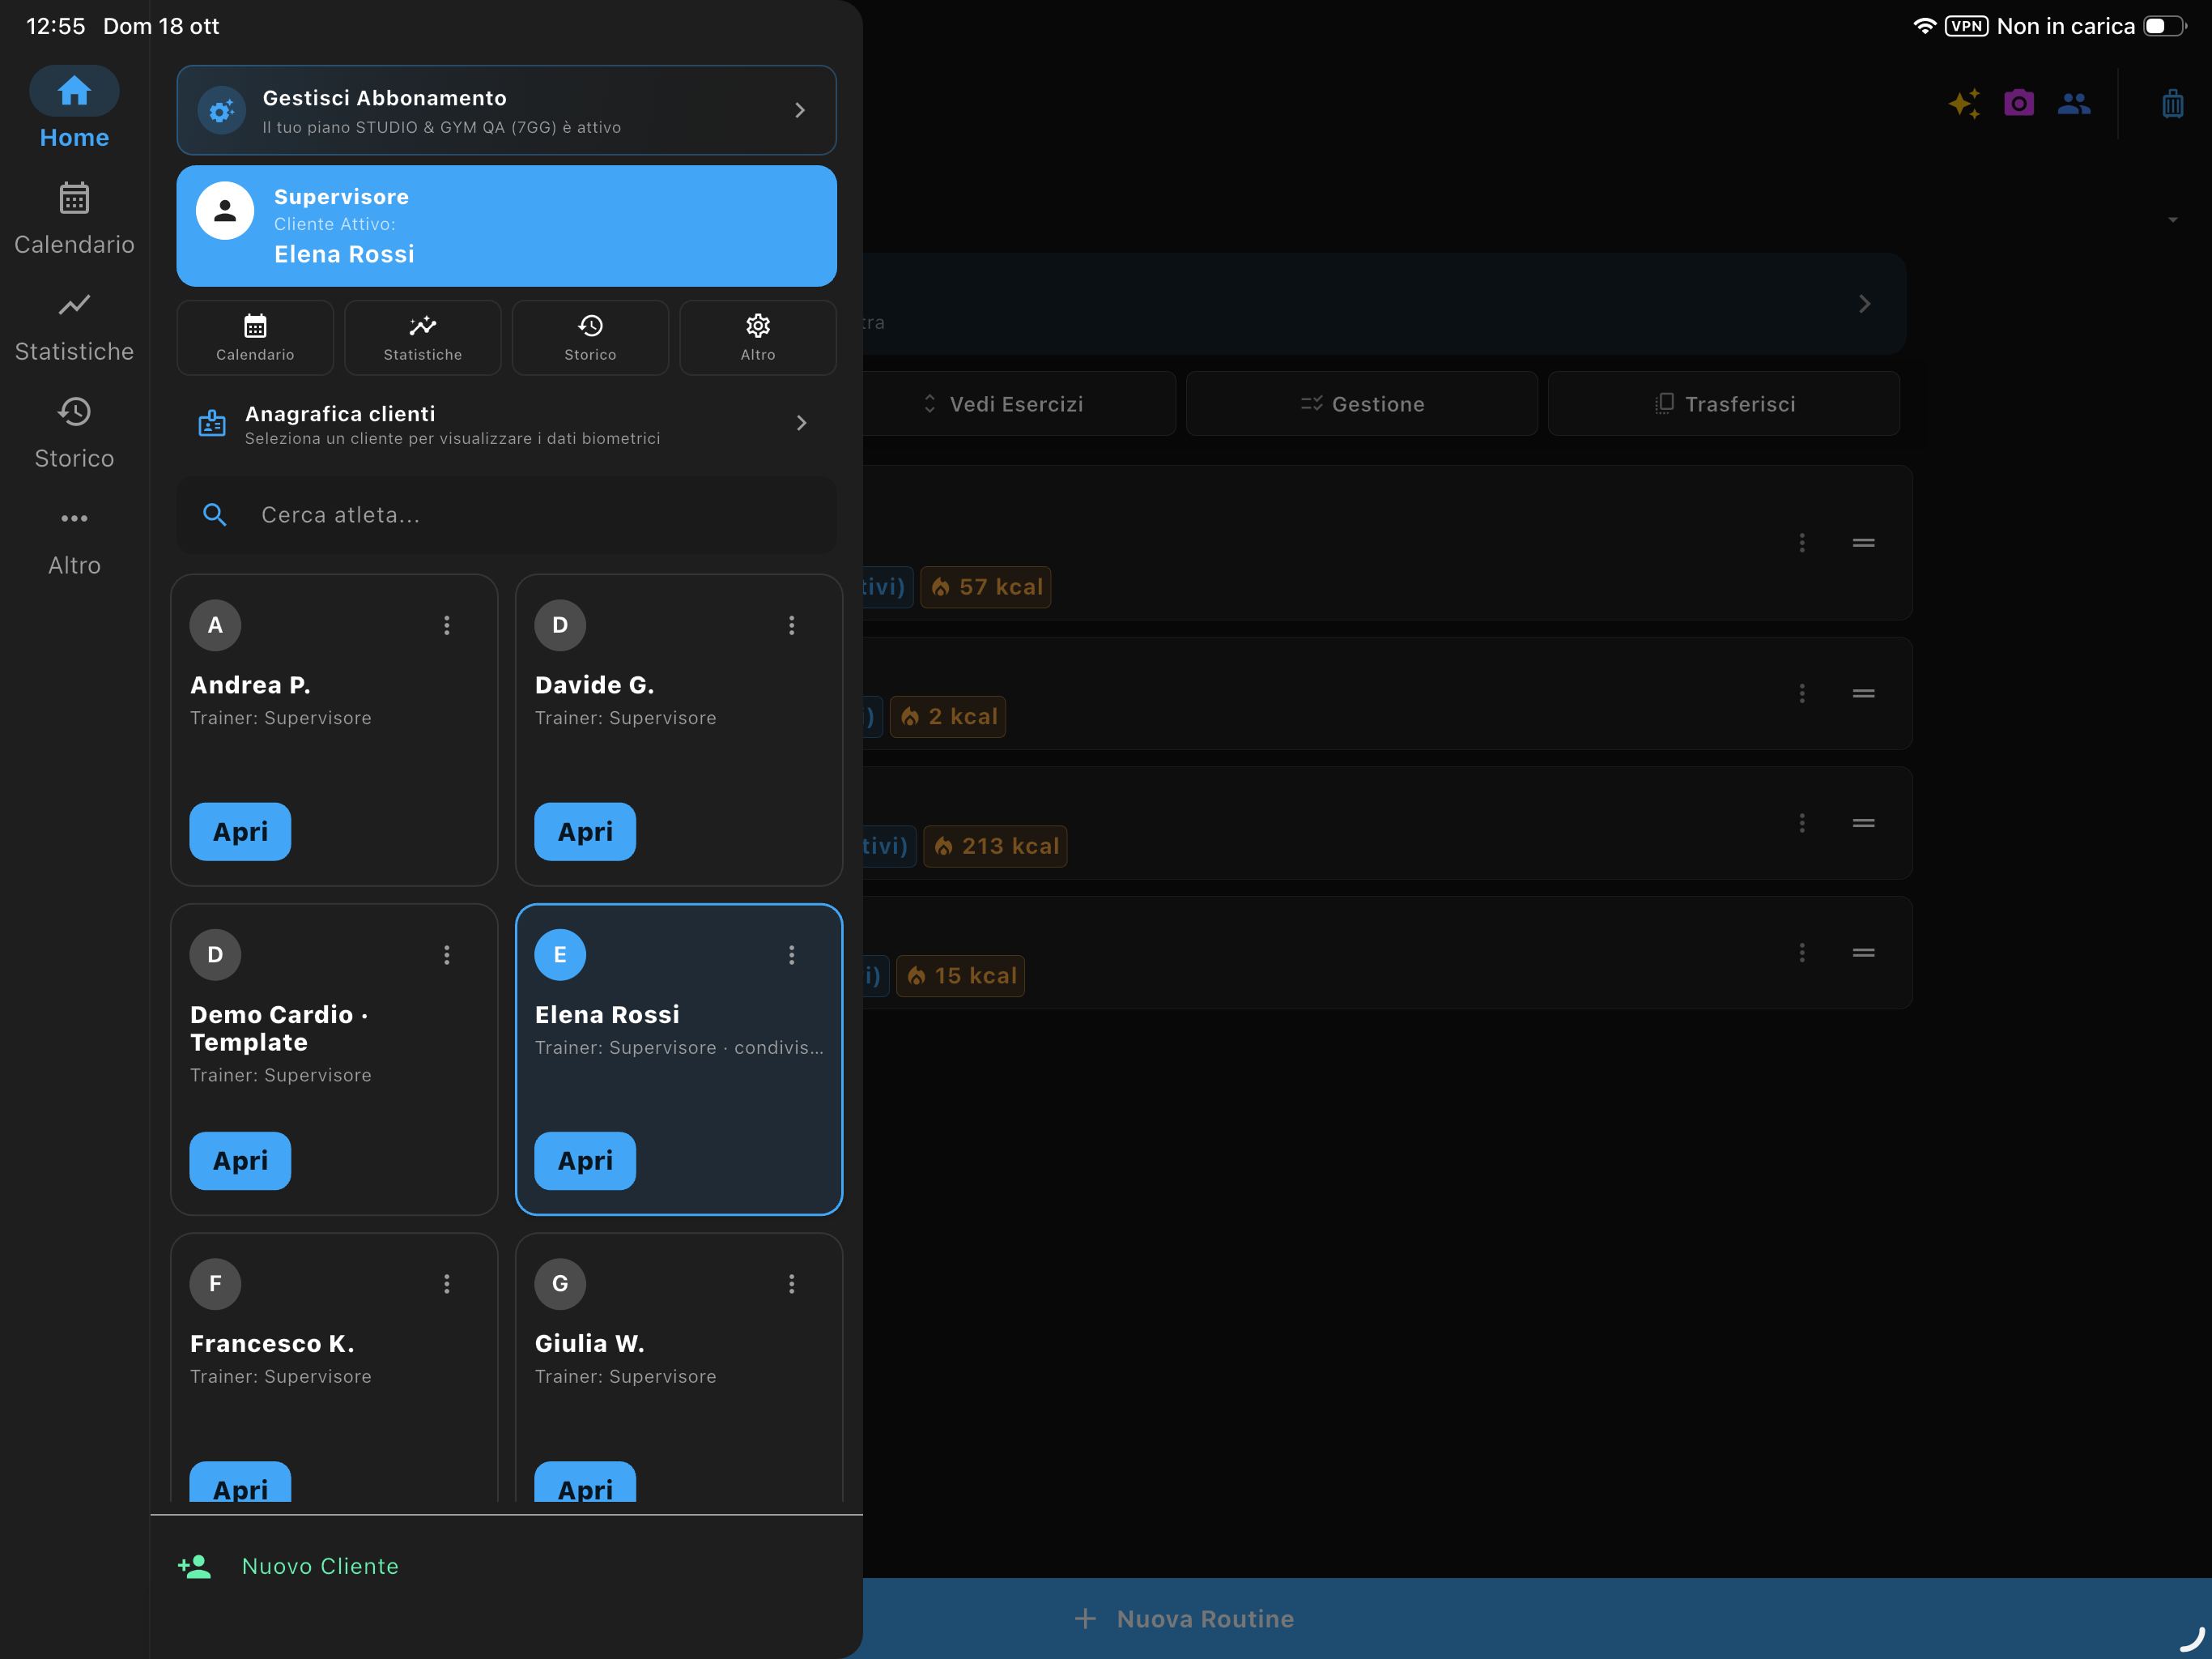This screenshot has height=1659, width=2212.
Task: Open the small dropdown arrow below trash icon
Action: [x=2173, y=220]
